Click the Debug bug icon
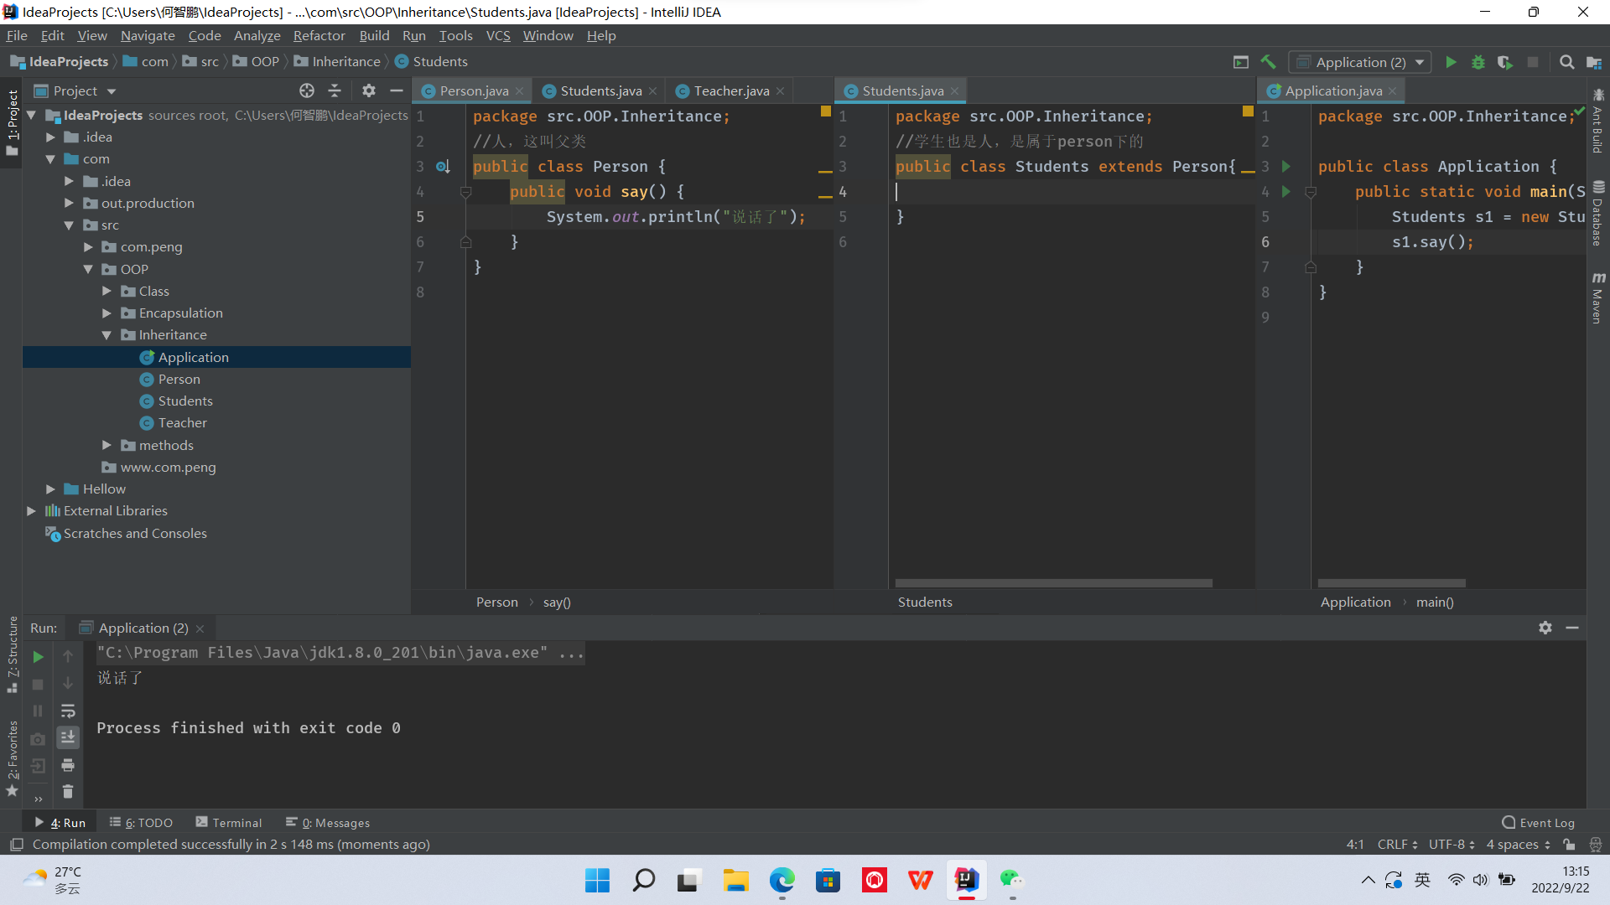The height and width of the screenshot is (905, 1610). click(x=1478, y=62)
